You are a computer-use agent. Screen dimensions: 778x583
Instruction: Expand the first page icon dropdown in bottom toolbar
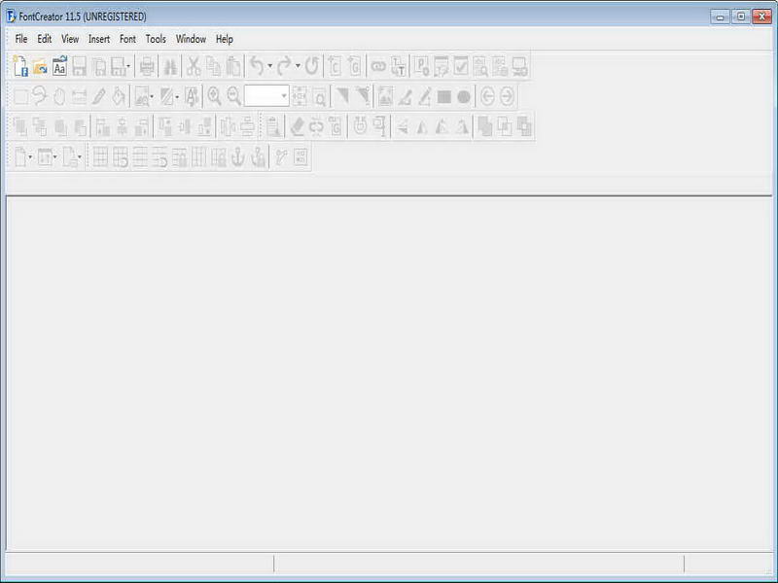tap(30, 157)
